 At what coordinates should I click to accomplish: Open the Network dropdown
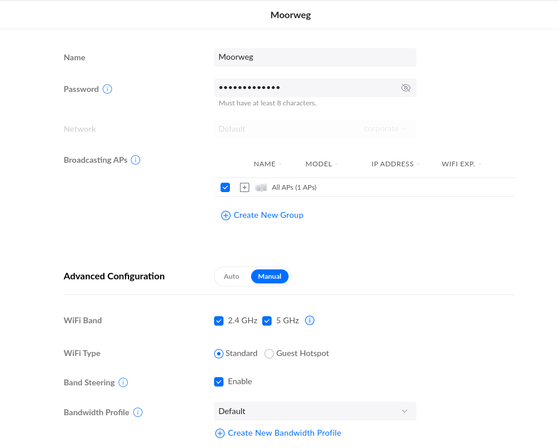(315, 129)
